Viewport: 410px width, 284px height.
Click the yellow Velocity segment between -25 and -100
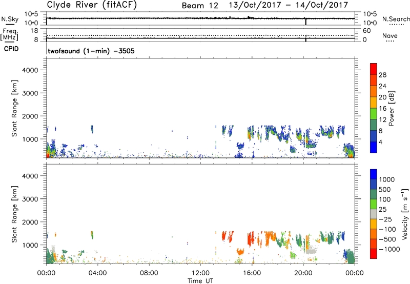pos(374,224)
